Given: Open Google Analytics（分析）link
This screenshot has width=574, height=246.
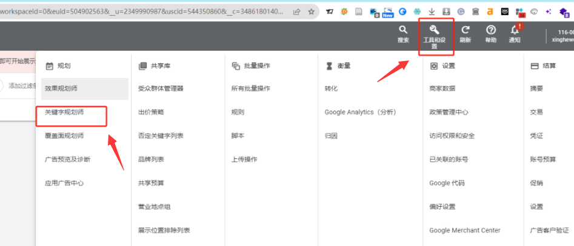Looking at the screenshot, I should [x=361, y=112].
